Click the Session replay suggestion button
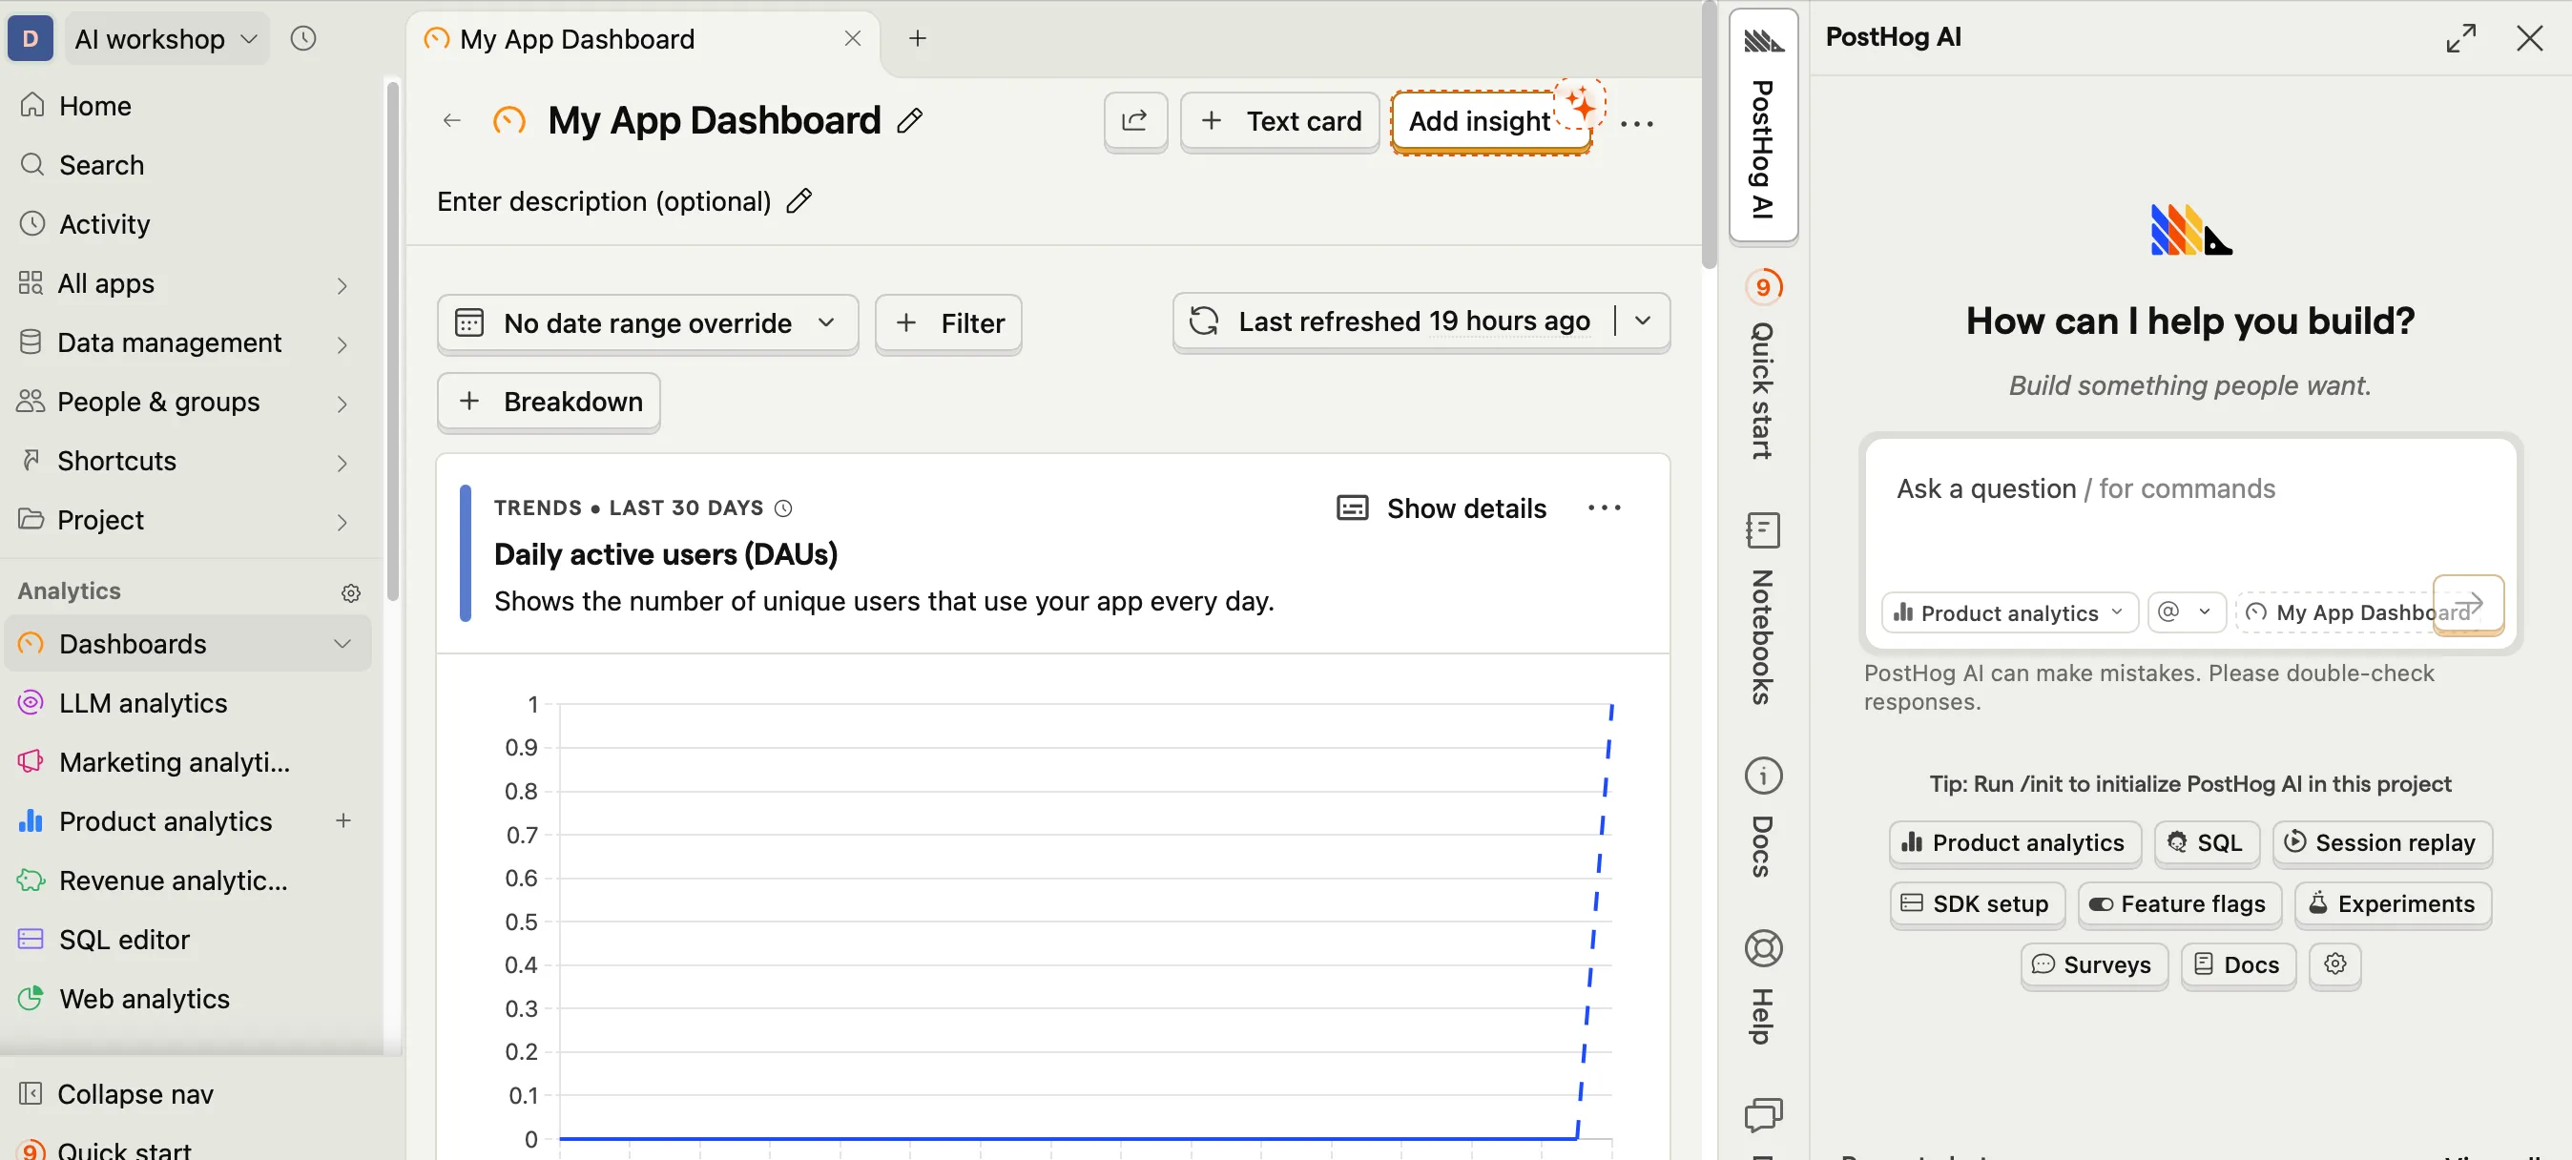 click(x=2382, y=842)
